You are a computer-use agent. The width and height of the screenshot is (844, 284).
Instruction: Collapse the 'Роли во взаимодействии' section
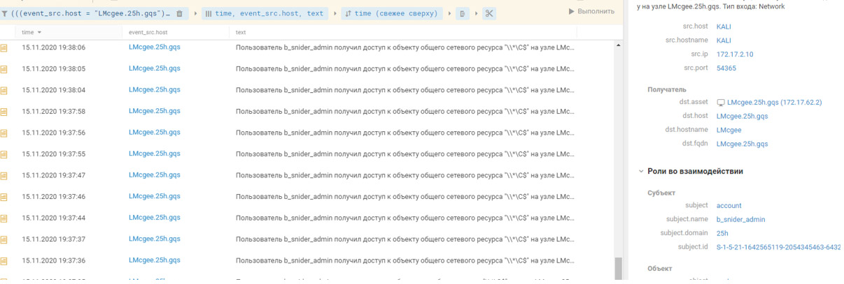click(x=641, y=171)
